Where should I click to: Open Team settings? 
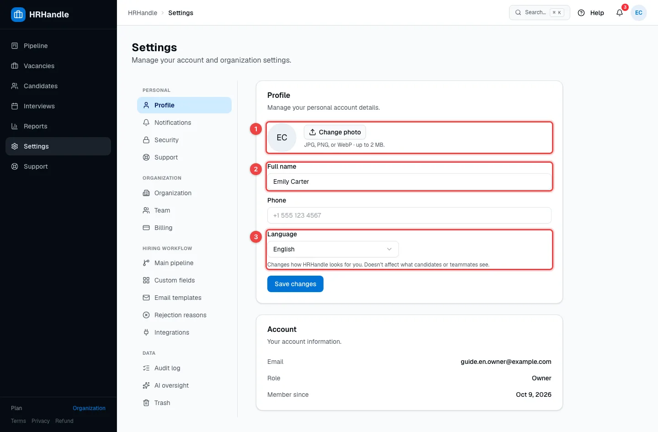click(x=184, y=210)
